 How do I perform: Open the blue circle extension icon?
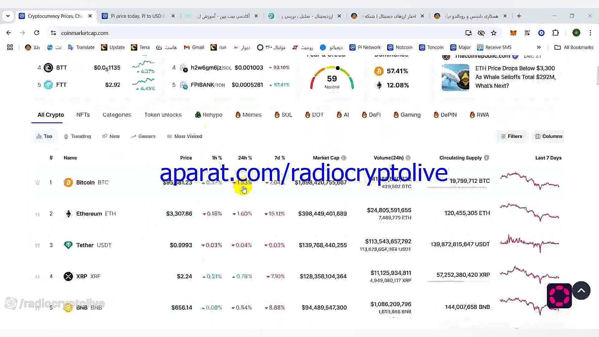click(541, 33)
